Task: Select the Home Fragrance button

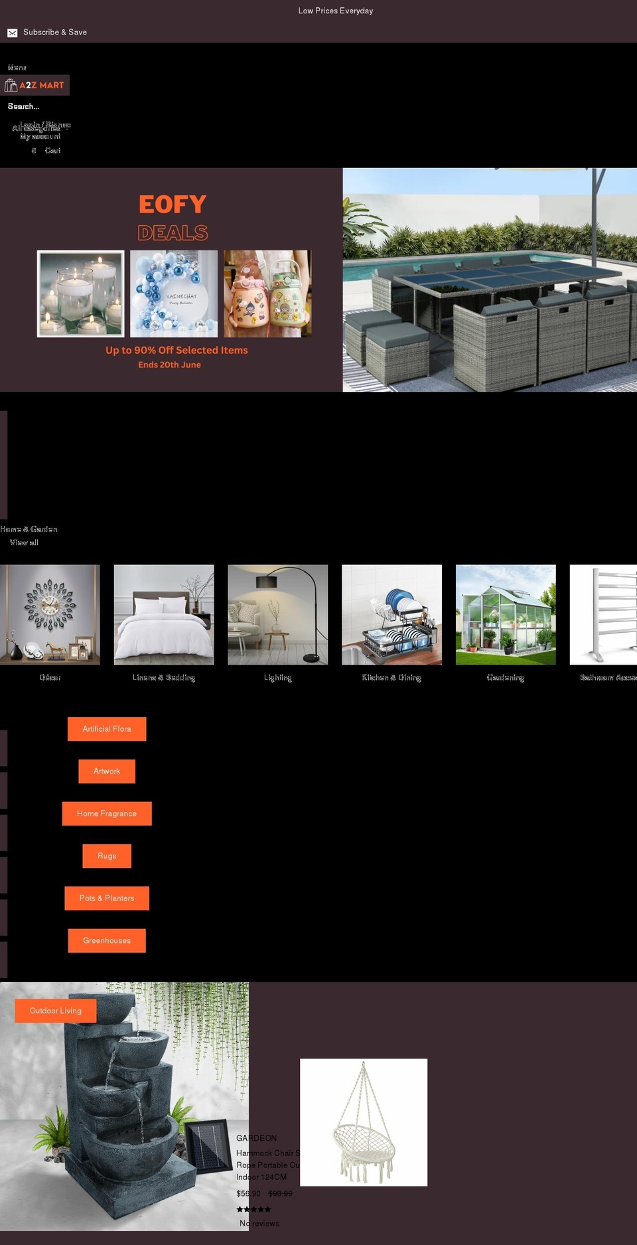Action: click(107, 814)
